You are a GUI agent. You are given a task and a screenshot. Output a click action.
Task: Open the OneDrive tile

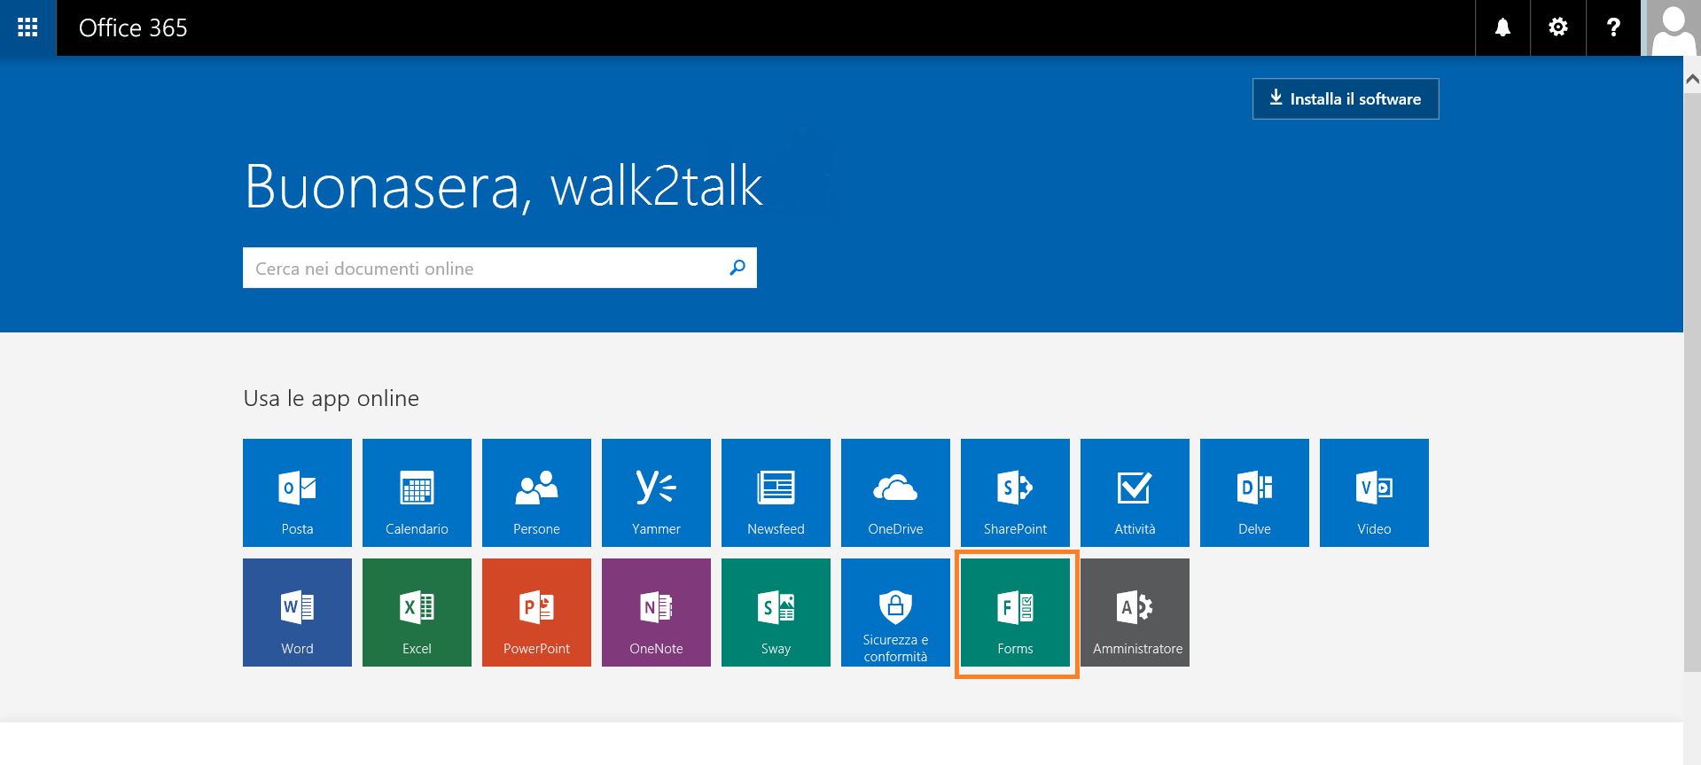[x=895, y=493]
